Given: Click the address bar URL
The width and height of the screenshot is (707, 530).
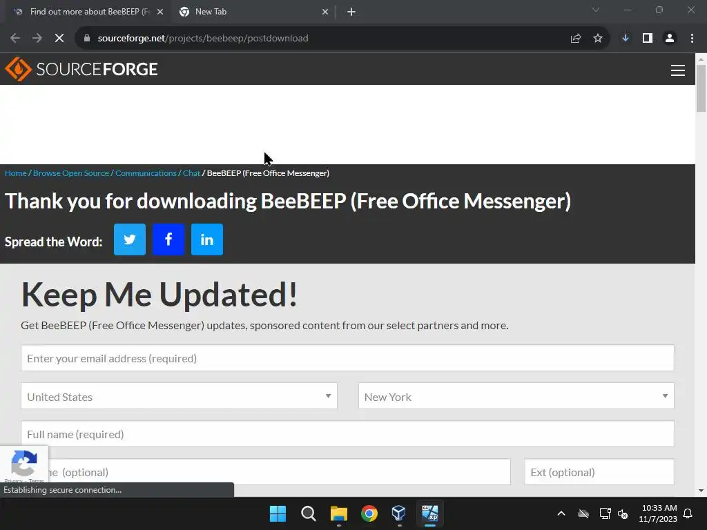Looking at the screenshot, I should pyautogui.click(x=203, y=39).
